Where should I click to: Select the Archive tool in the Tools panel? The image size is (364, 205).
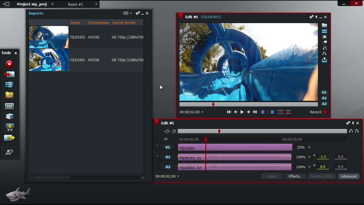coord(9,116)
